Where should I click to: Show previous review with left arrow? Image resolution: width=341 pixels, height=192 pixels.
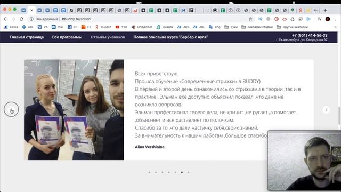[11, 109]
